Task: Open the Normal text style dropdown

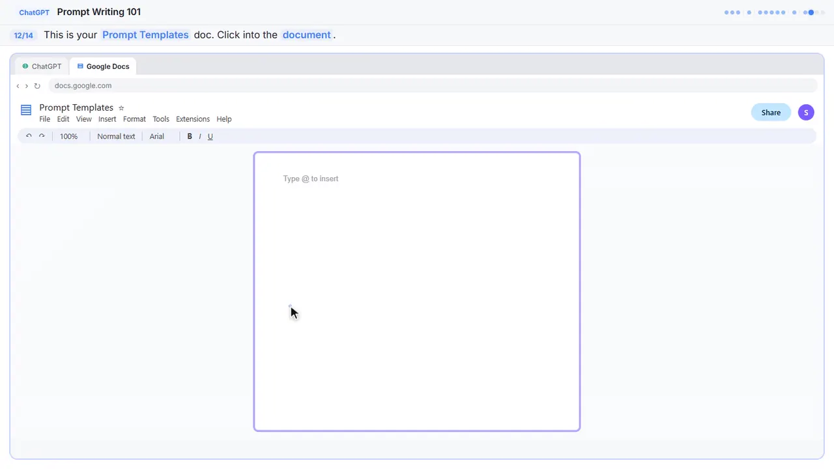Action: click(x=116, y=136)
